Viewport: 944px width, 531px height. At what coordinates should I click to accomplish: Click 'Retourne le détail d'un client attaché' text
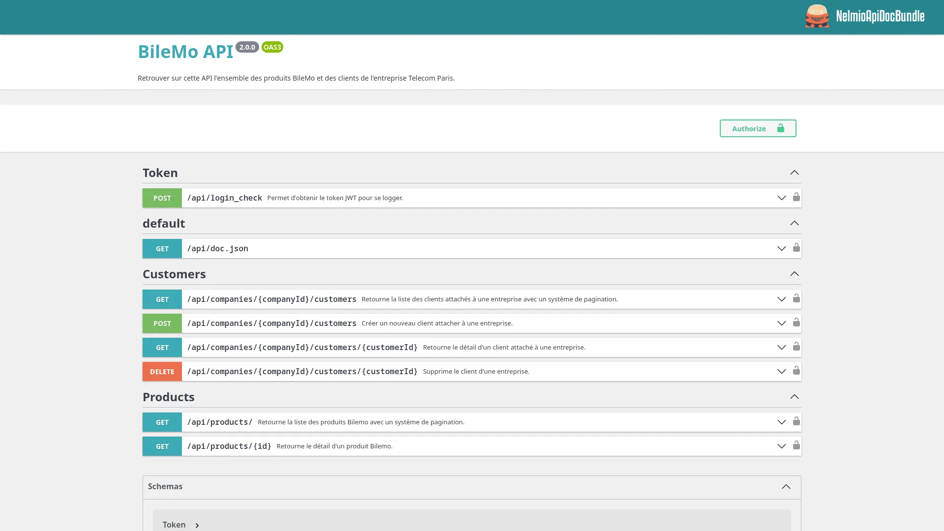point(504,348)
